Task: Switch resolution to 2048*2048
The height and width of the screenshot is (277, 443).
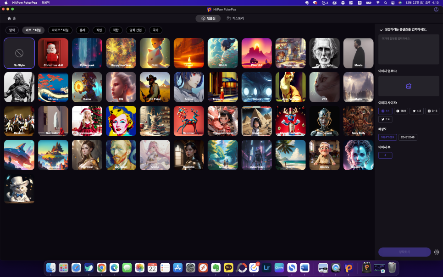Action: click(408, 138)
